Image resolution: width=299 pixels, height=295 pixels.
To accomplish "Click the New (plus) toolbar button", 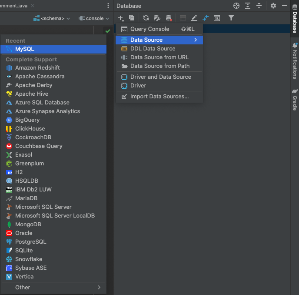I will pyautogui.click(x=121, y=18).
